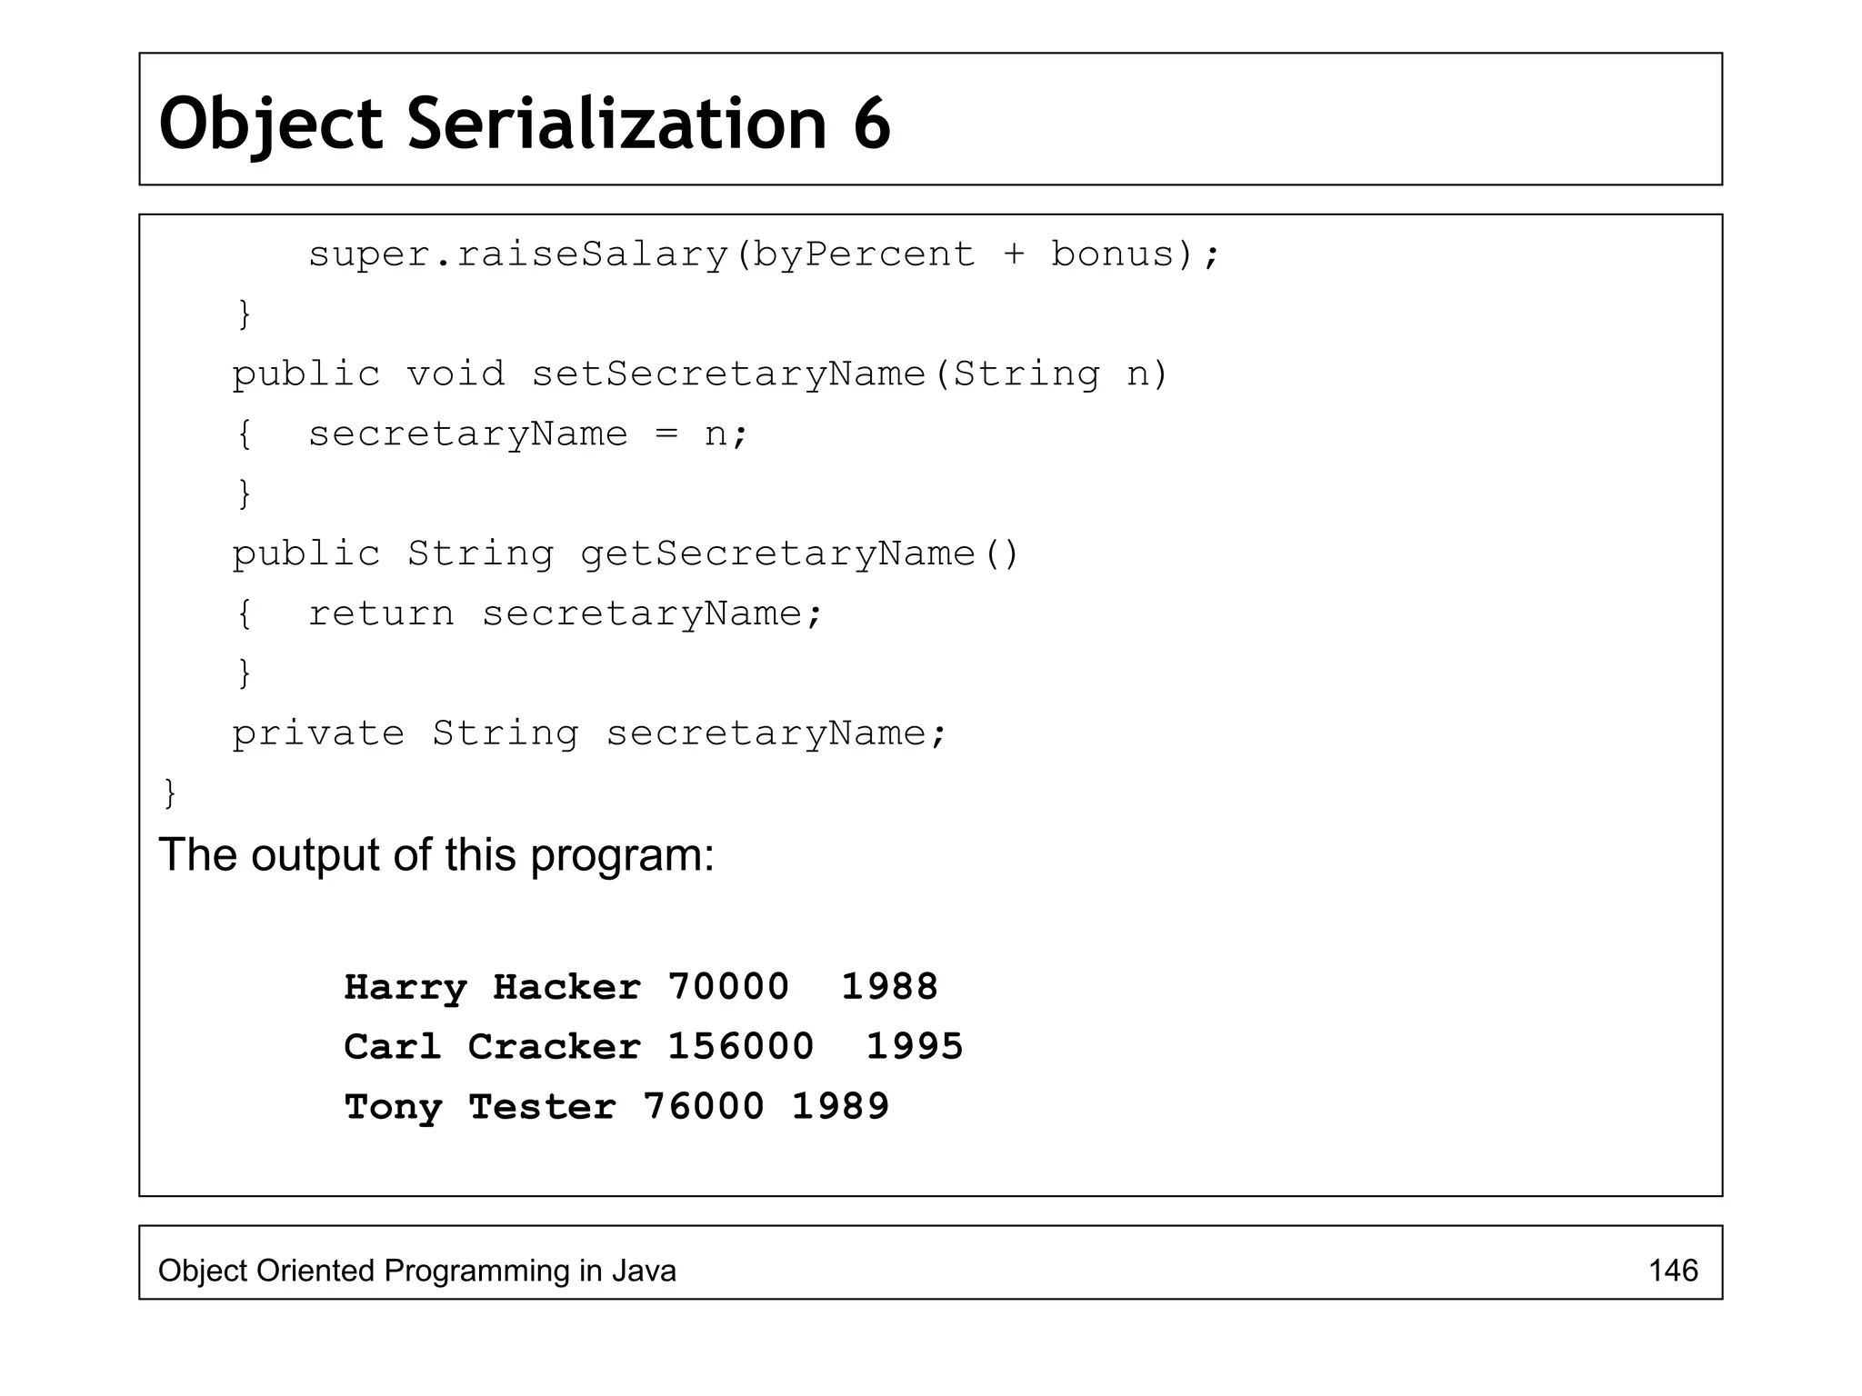Click the '(String n)' parameter text

coord(1050,374)
